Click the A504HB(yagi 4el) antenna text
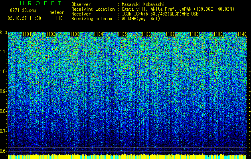 (141, 19)
